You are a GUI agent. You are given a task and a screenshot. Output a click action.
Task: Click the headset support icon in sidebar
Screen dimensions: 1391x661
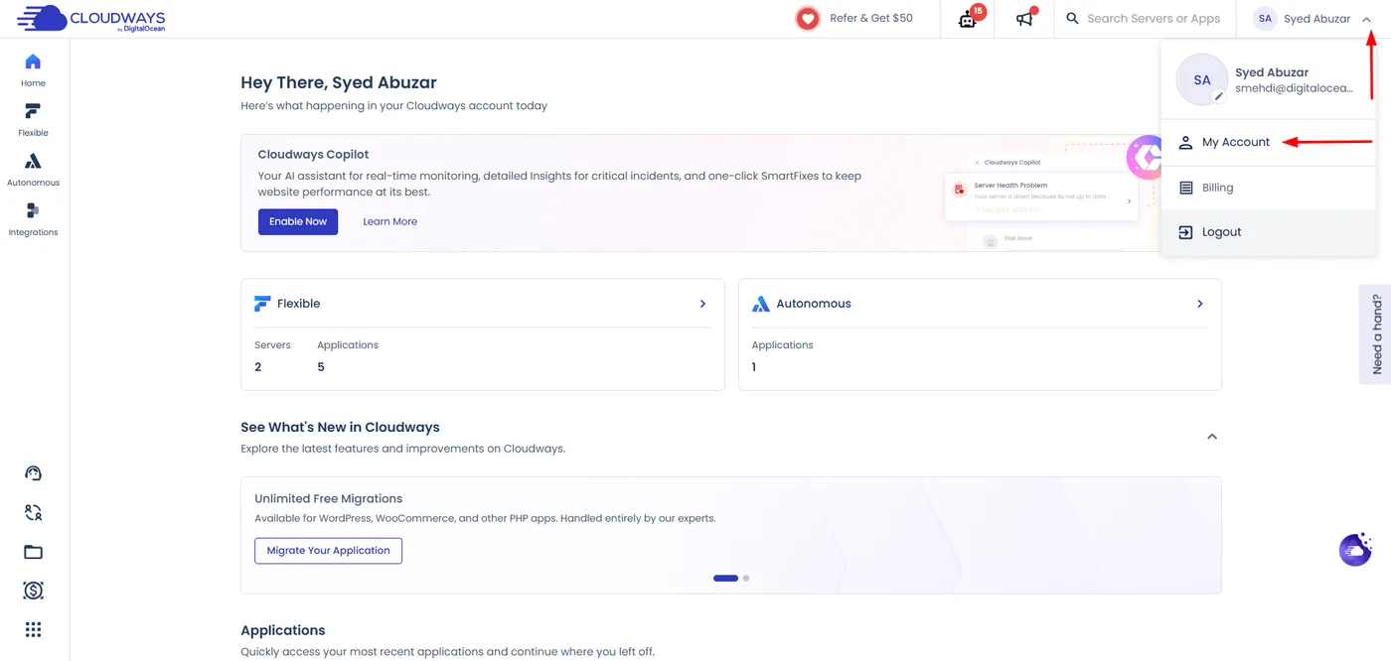[x=33, y=473]
